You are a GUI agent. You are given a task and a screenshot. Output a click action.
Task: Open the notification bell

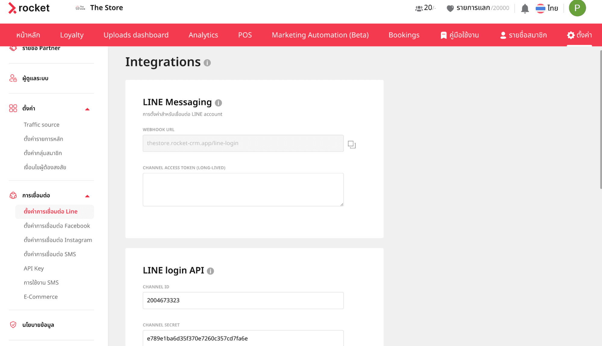[x=525, y=8]
